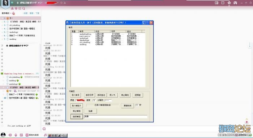Select mic queue entry number 1

21,18
